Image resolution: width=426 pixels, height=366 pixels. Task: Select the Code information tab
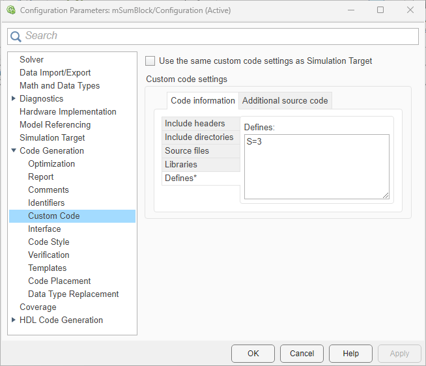point(203,100)
